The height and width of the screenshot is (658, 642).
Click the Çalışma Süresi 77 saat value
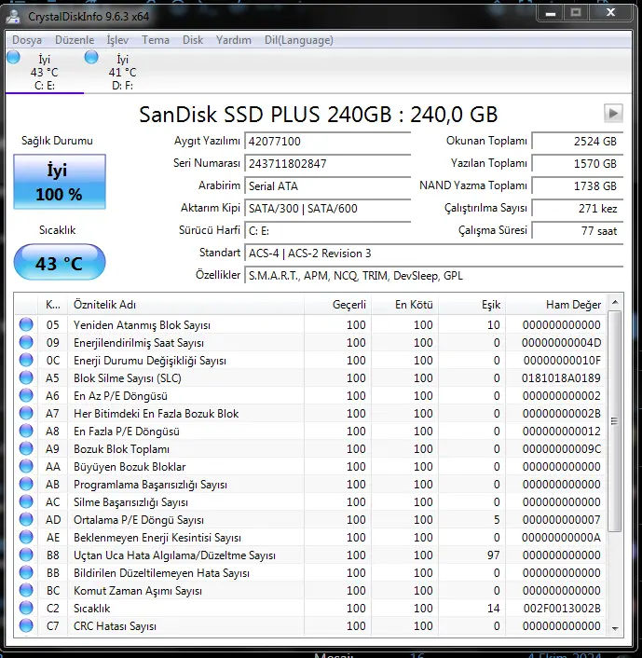(578, 230)
